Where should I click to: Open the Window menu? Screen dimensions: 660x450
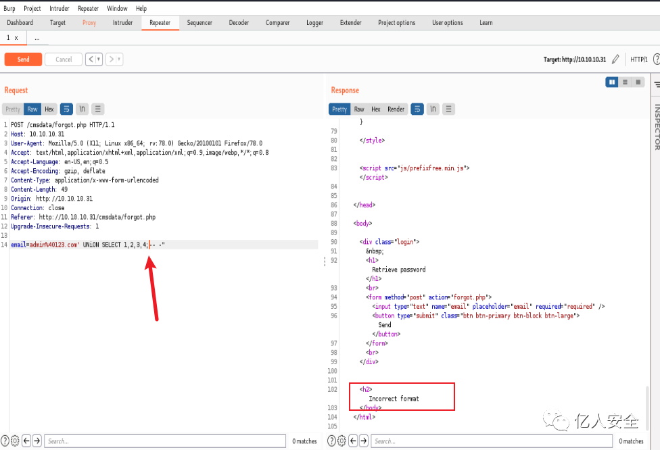coord(117,8)
